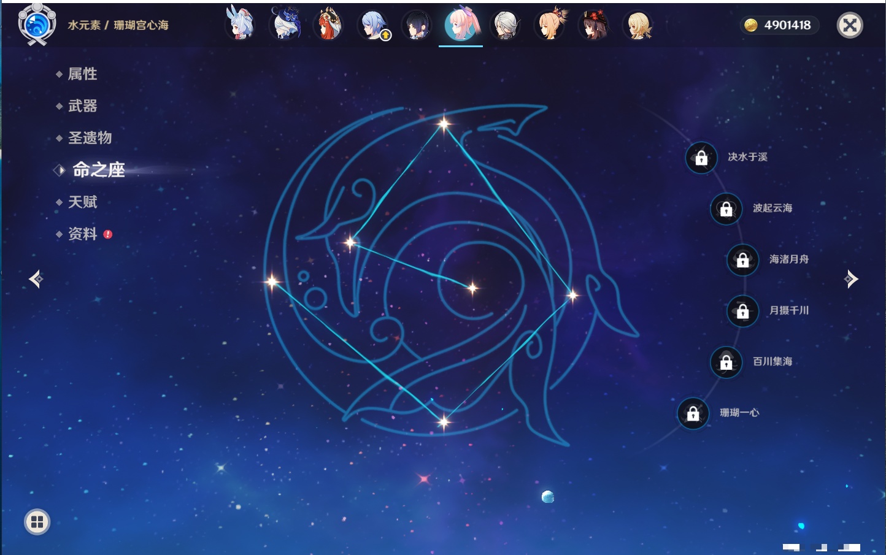The width and height of the screenshot is (886, 555).
Task: Click the lock icon for 月摄千川
Action: pyautogui.click(x=742, y=311)
